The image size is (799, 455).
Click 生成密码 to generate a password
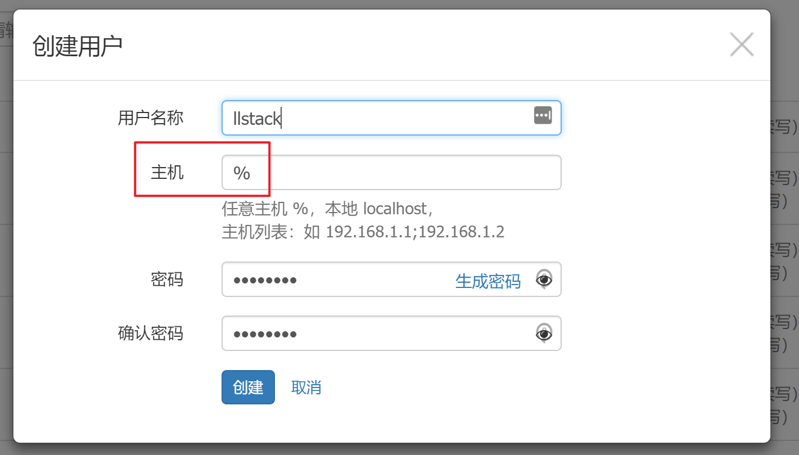487,281
